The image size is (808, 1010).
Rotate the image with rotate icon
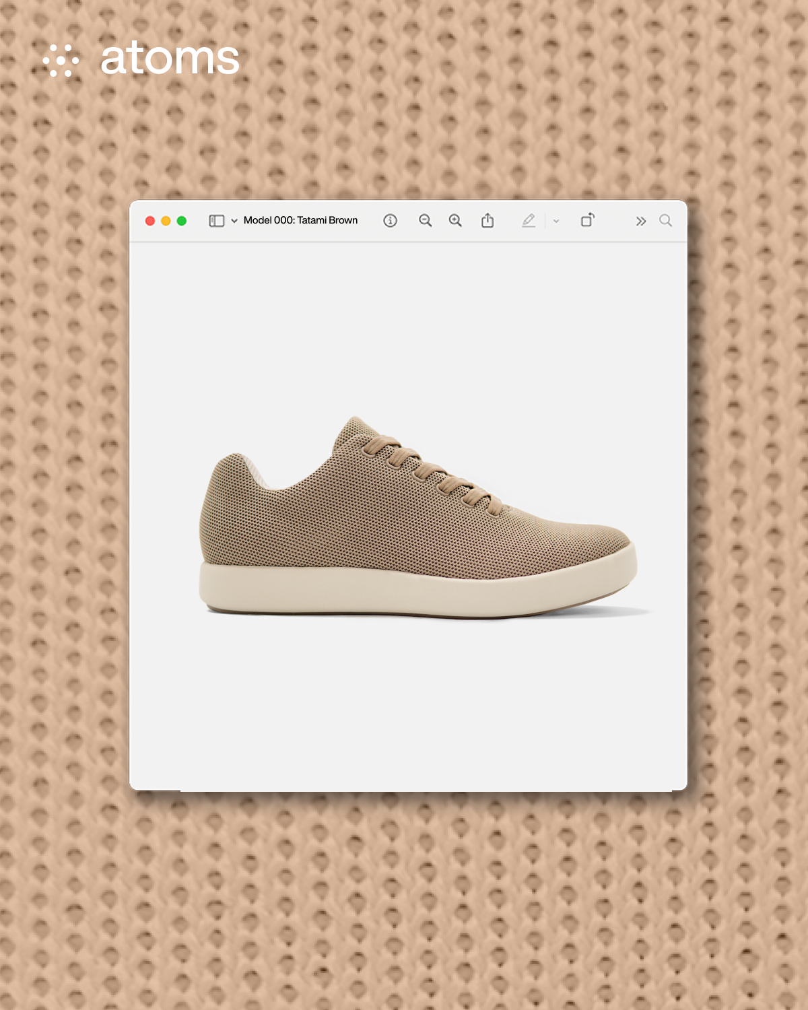[x=587, y=220]
